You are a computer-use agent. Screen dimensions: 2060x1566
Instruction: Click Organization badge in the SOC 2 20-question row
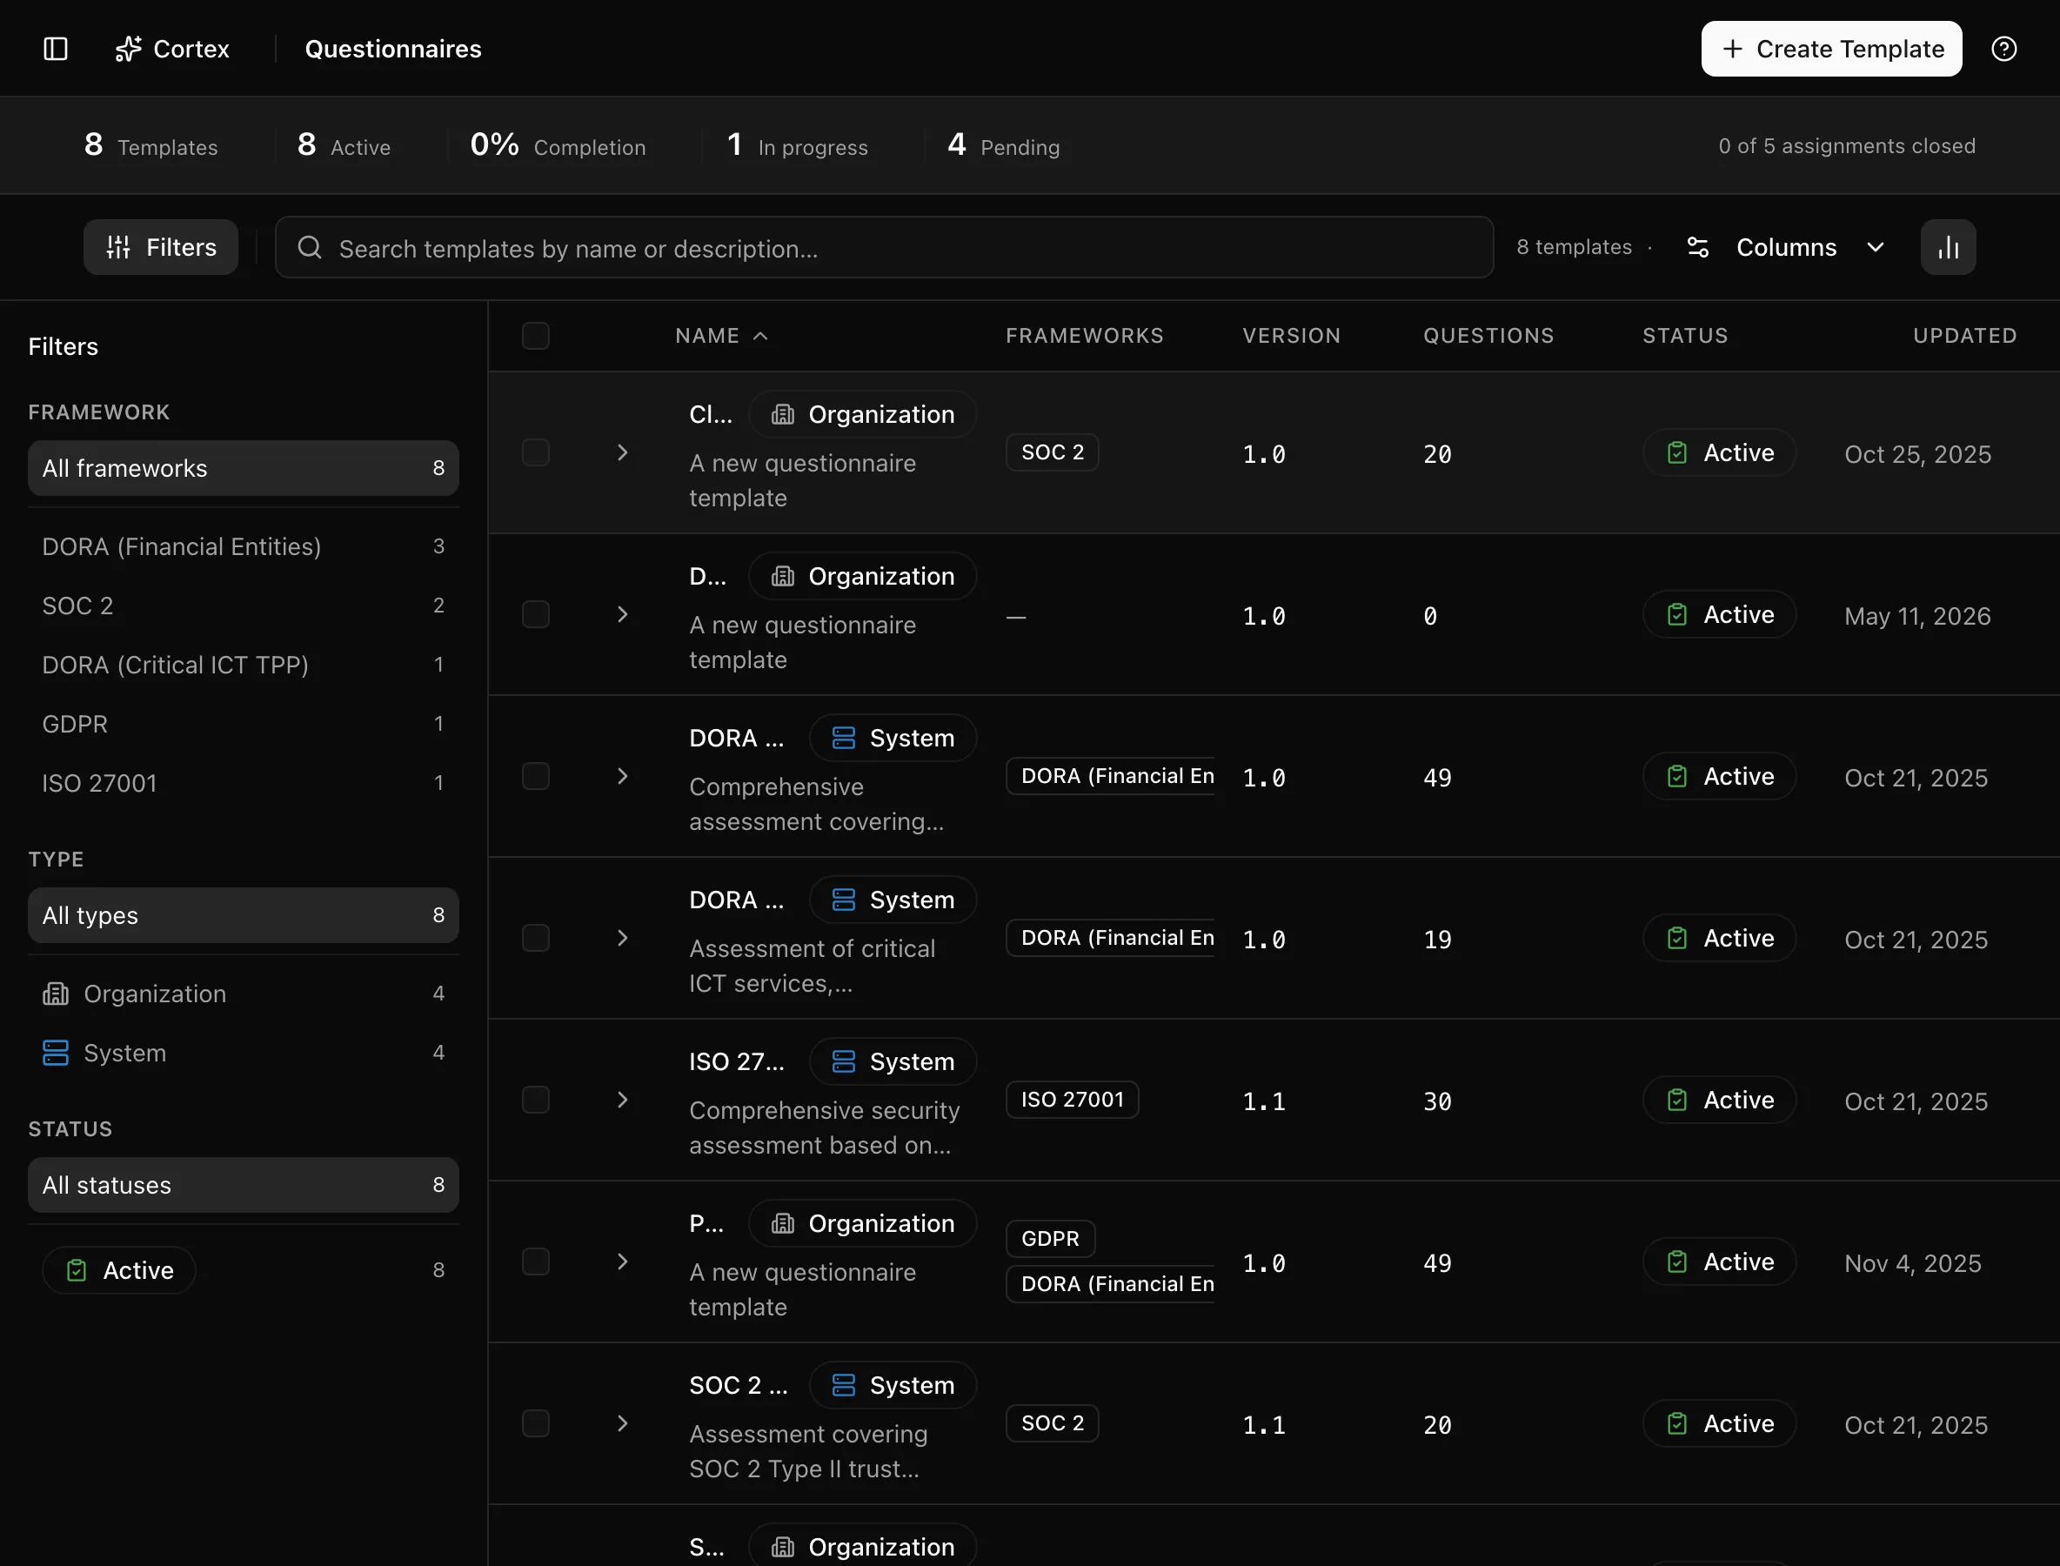coord(862,414)
